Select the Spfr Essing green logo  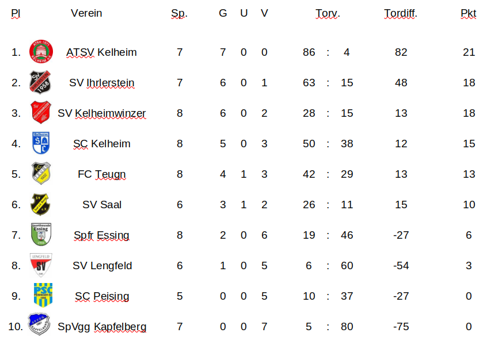pos(40,235)
